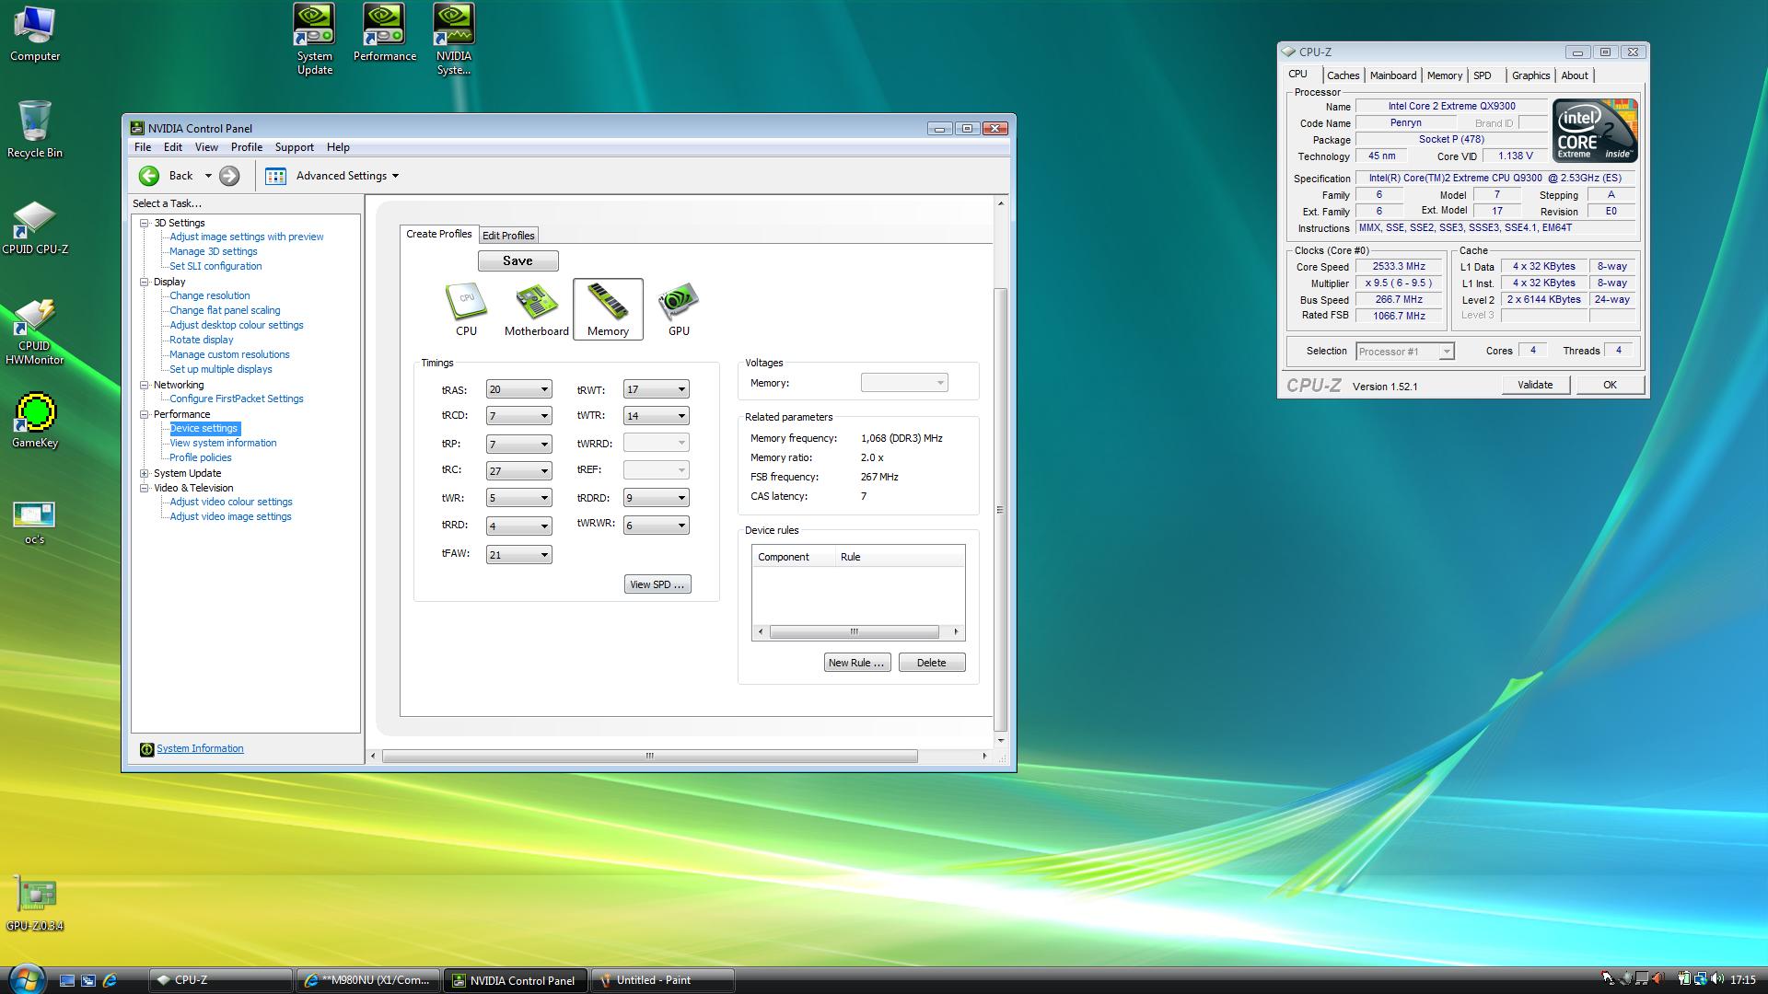The height and width of the screenshot is (994, 1768).
Task: Open the System Information link
Action: 200,749
